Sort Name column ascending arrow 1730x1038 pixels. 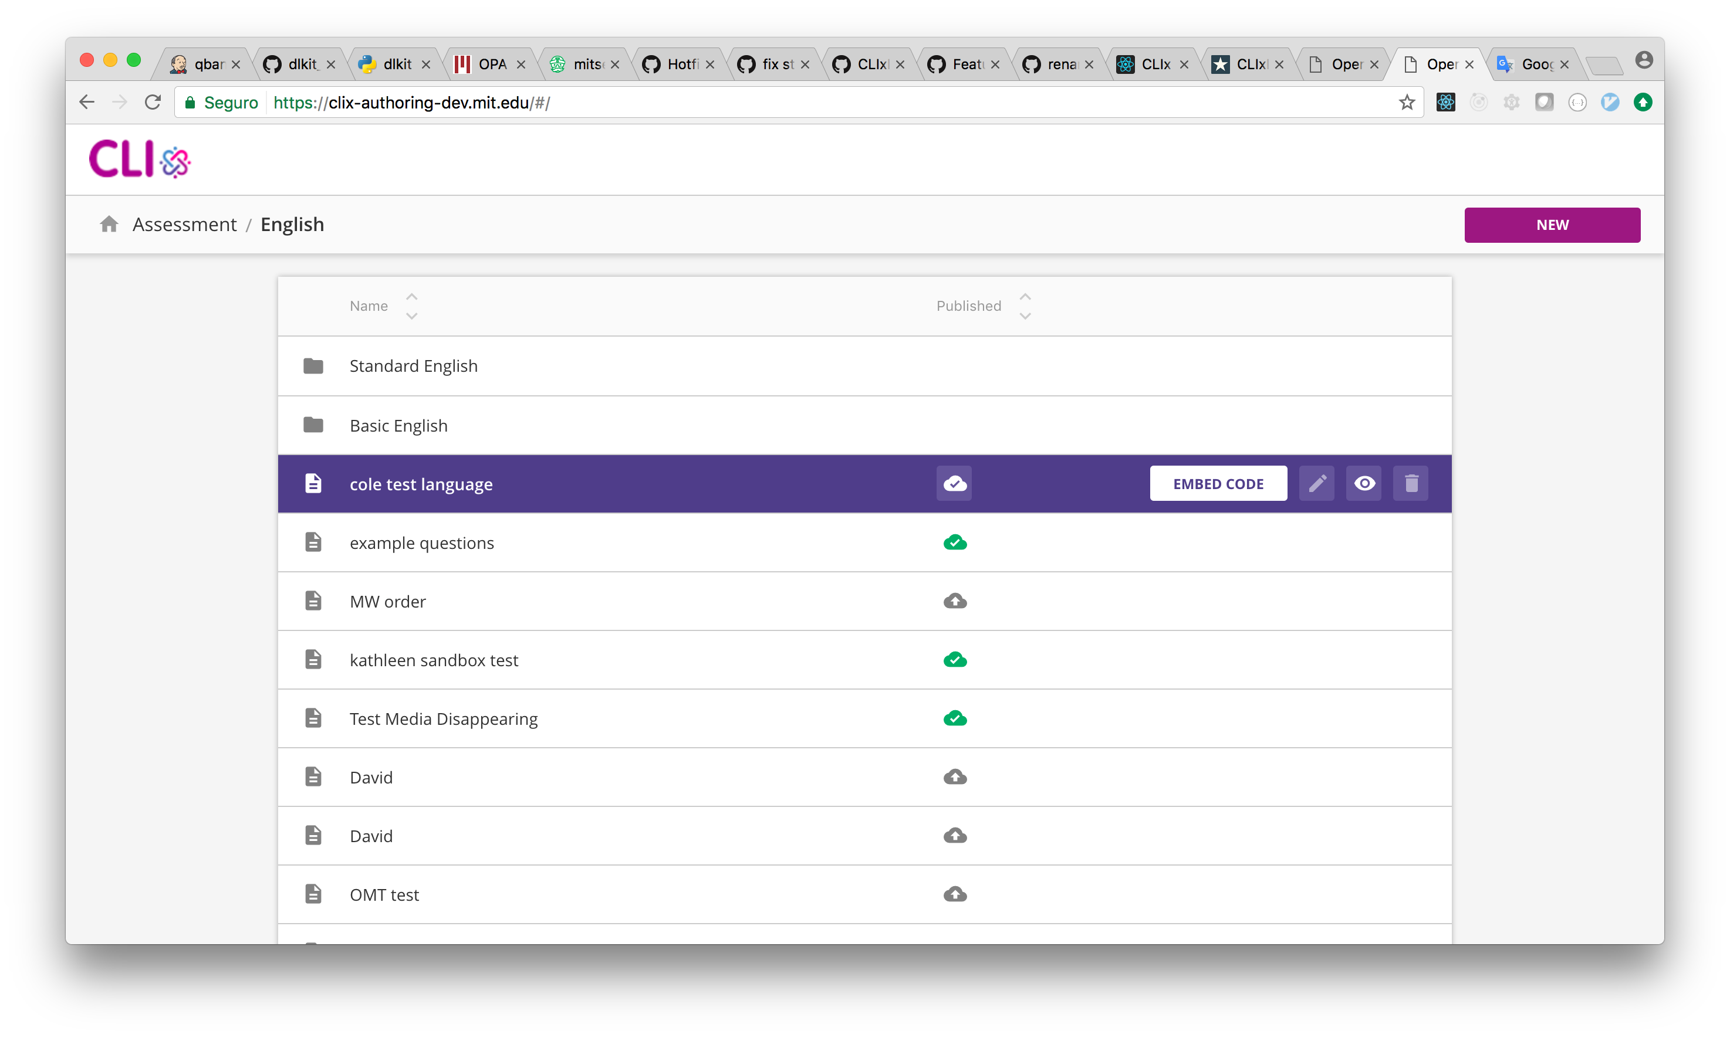(x=411, y=297)
